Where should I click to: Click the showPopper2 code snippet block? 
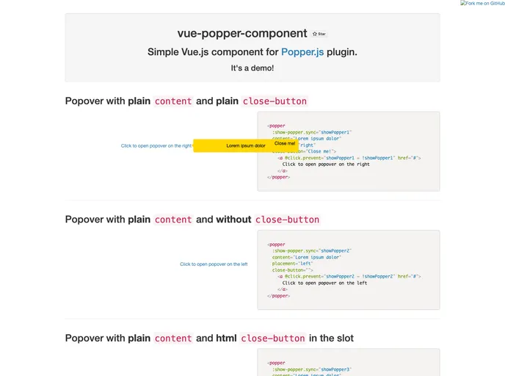coord(349,270)
